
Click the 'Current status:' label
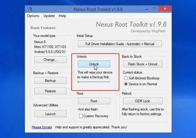133,72
